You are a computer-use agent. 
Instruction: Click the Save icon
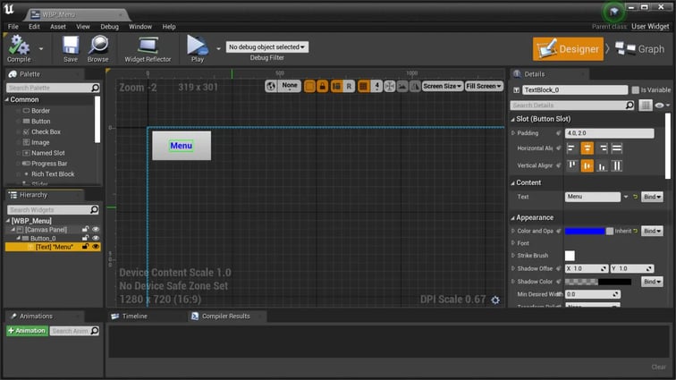(71, 47)
